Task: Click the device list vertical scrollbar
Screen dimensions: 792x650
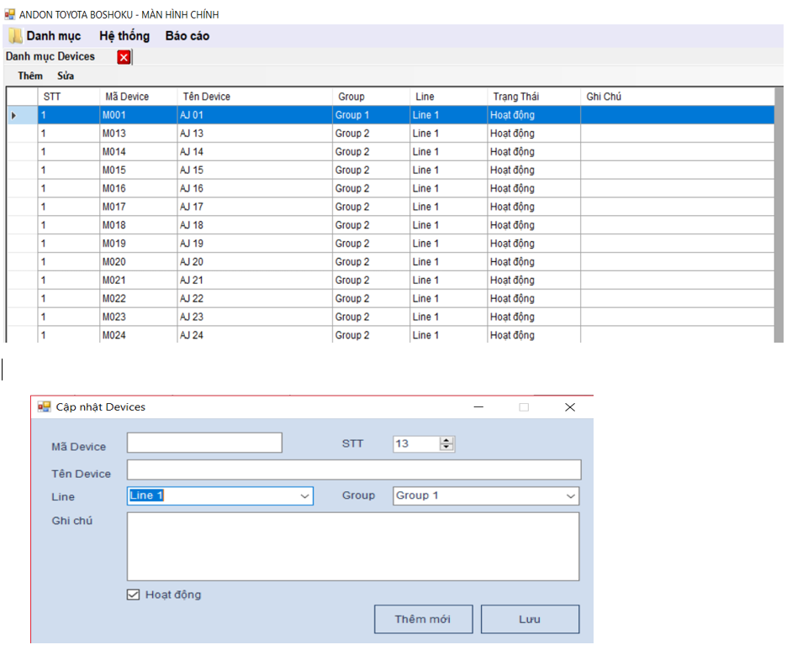Action: [779, 218]
